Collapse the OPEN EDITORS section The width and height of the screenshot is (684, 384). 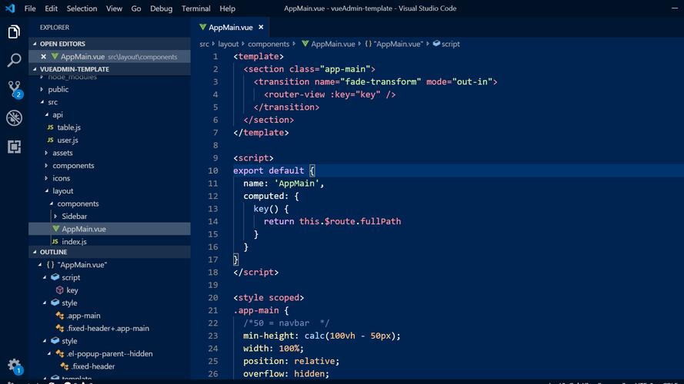coord(62,44)
